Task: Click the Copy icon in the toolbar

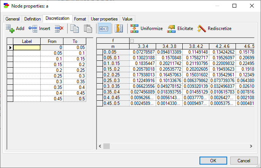Action: tap(74, 29)
